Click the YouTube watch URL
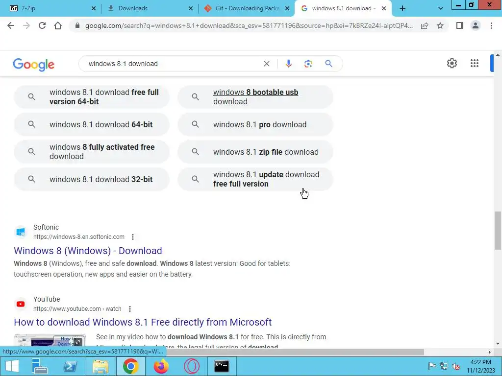The image size is (502, 376). coord(77,309)
